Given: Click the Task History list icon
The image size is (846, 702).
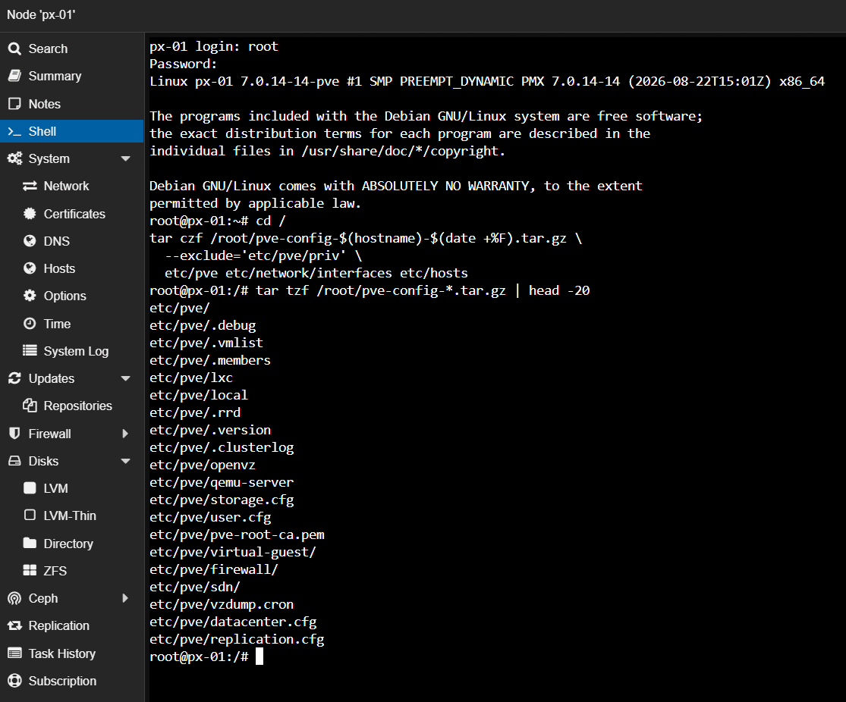Looking at the screenshot, I should point(14,653).
